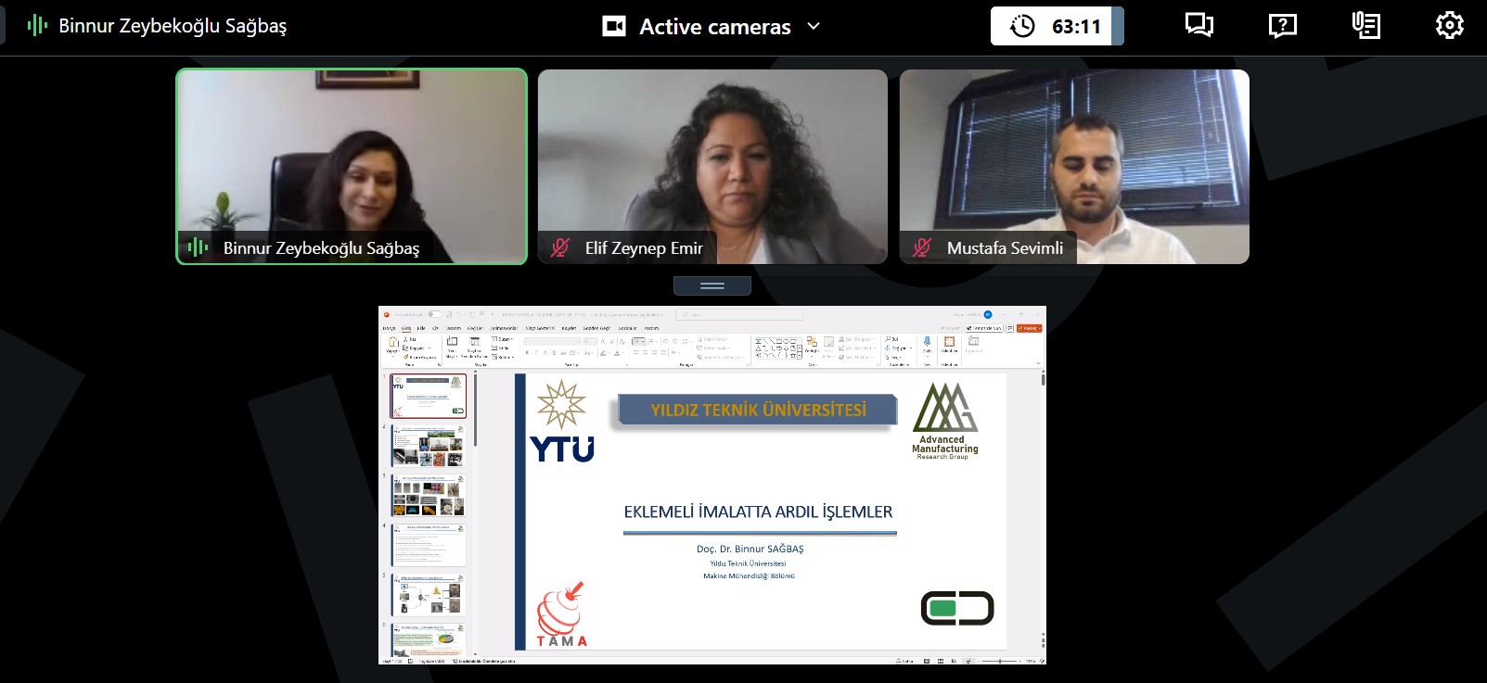1487x683 pixels.
Task: Open the chat panel icon
Action: [x=1199, y=26]
